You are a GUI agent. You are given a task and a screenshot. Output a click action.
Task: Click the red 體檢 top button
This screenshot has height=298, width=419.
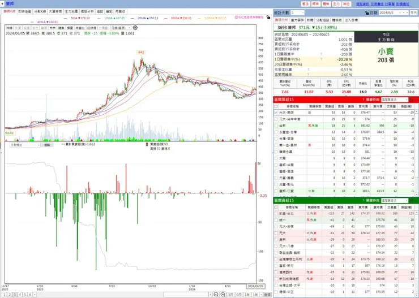[x=326, y=4]
